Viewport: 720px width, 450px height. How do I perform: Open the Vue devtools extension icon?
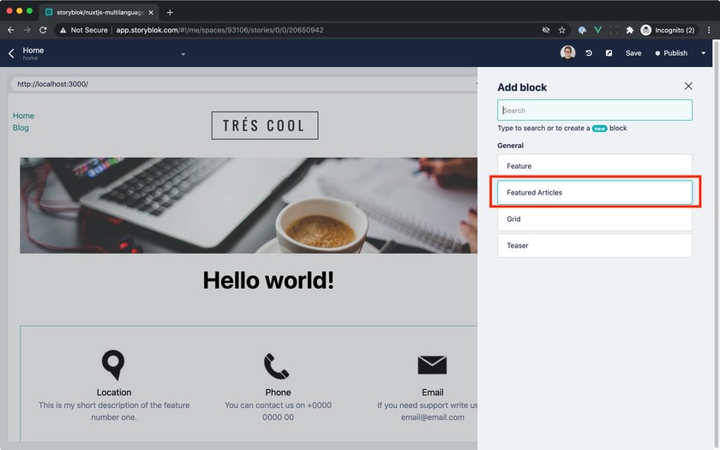[598, 30]
